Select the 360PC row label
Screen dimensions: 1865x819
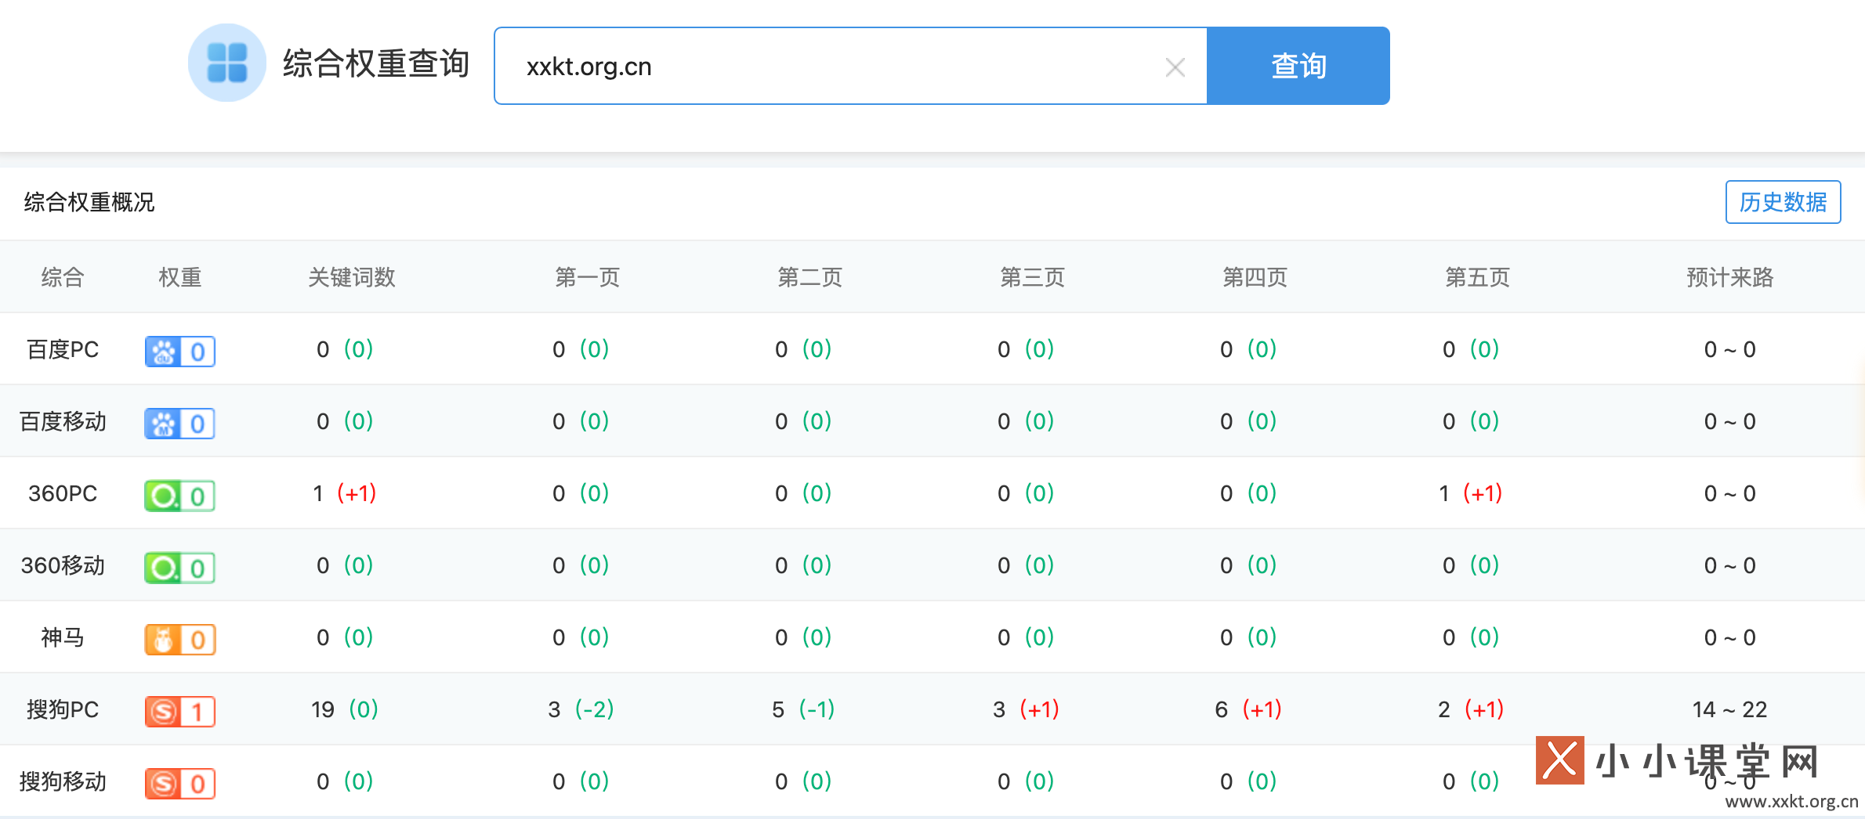[x=63, y=493]
